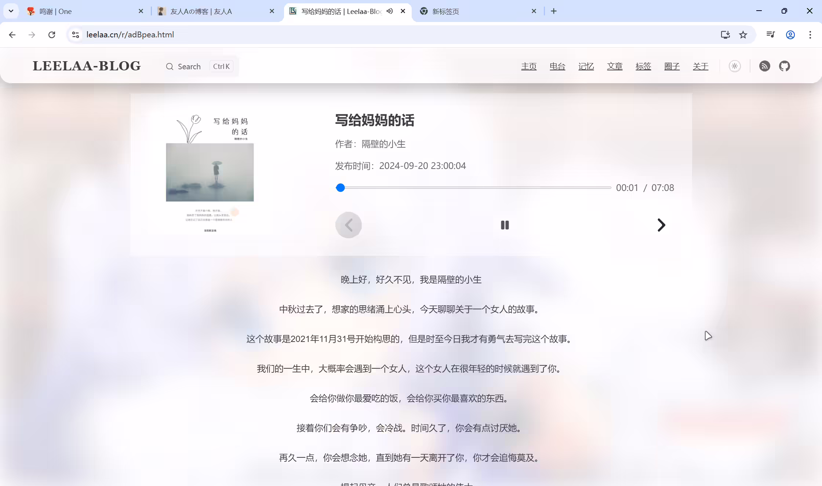
Task: Open the Chrome profile icon
Action: pos(790,35)
